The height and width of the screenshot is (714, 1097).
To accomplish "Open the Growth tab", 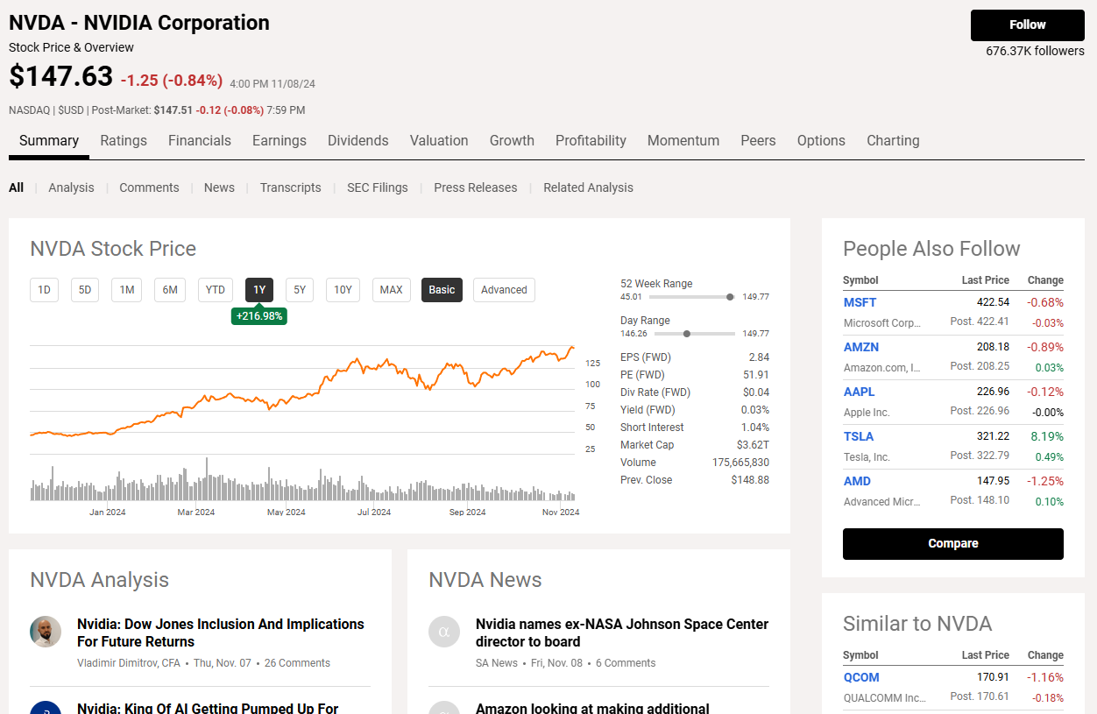I will pyautogui.click(x=512, y=140).
